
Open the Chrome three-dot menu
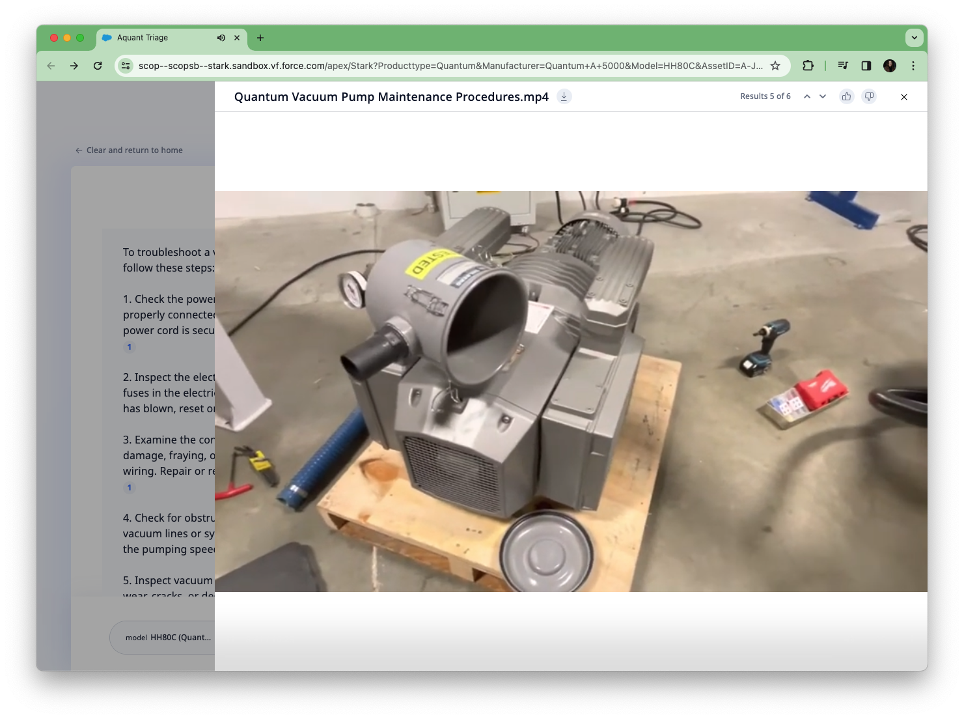[x=913, y=66]
